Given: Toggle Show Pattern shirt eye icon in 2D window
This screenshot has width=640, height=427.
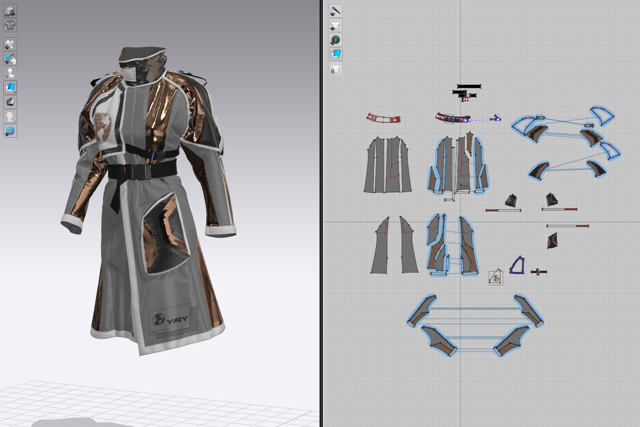Looking at the screenshot, I should [335, 25].
